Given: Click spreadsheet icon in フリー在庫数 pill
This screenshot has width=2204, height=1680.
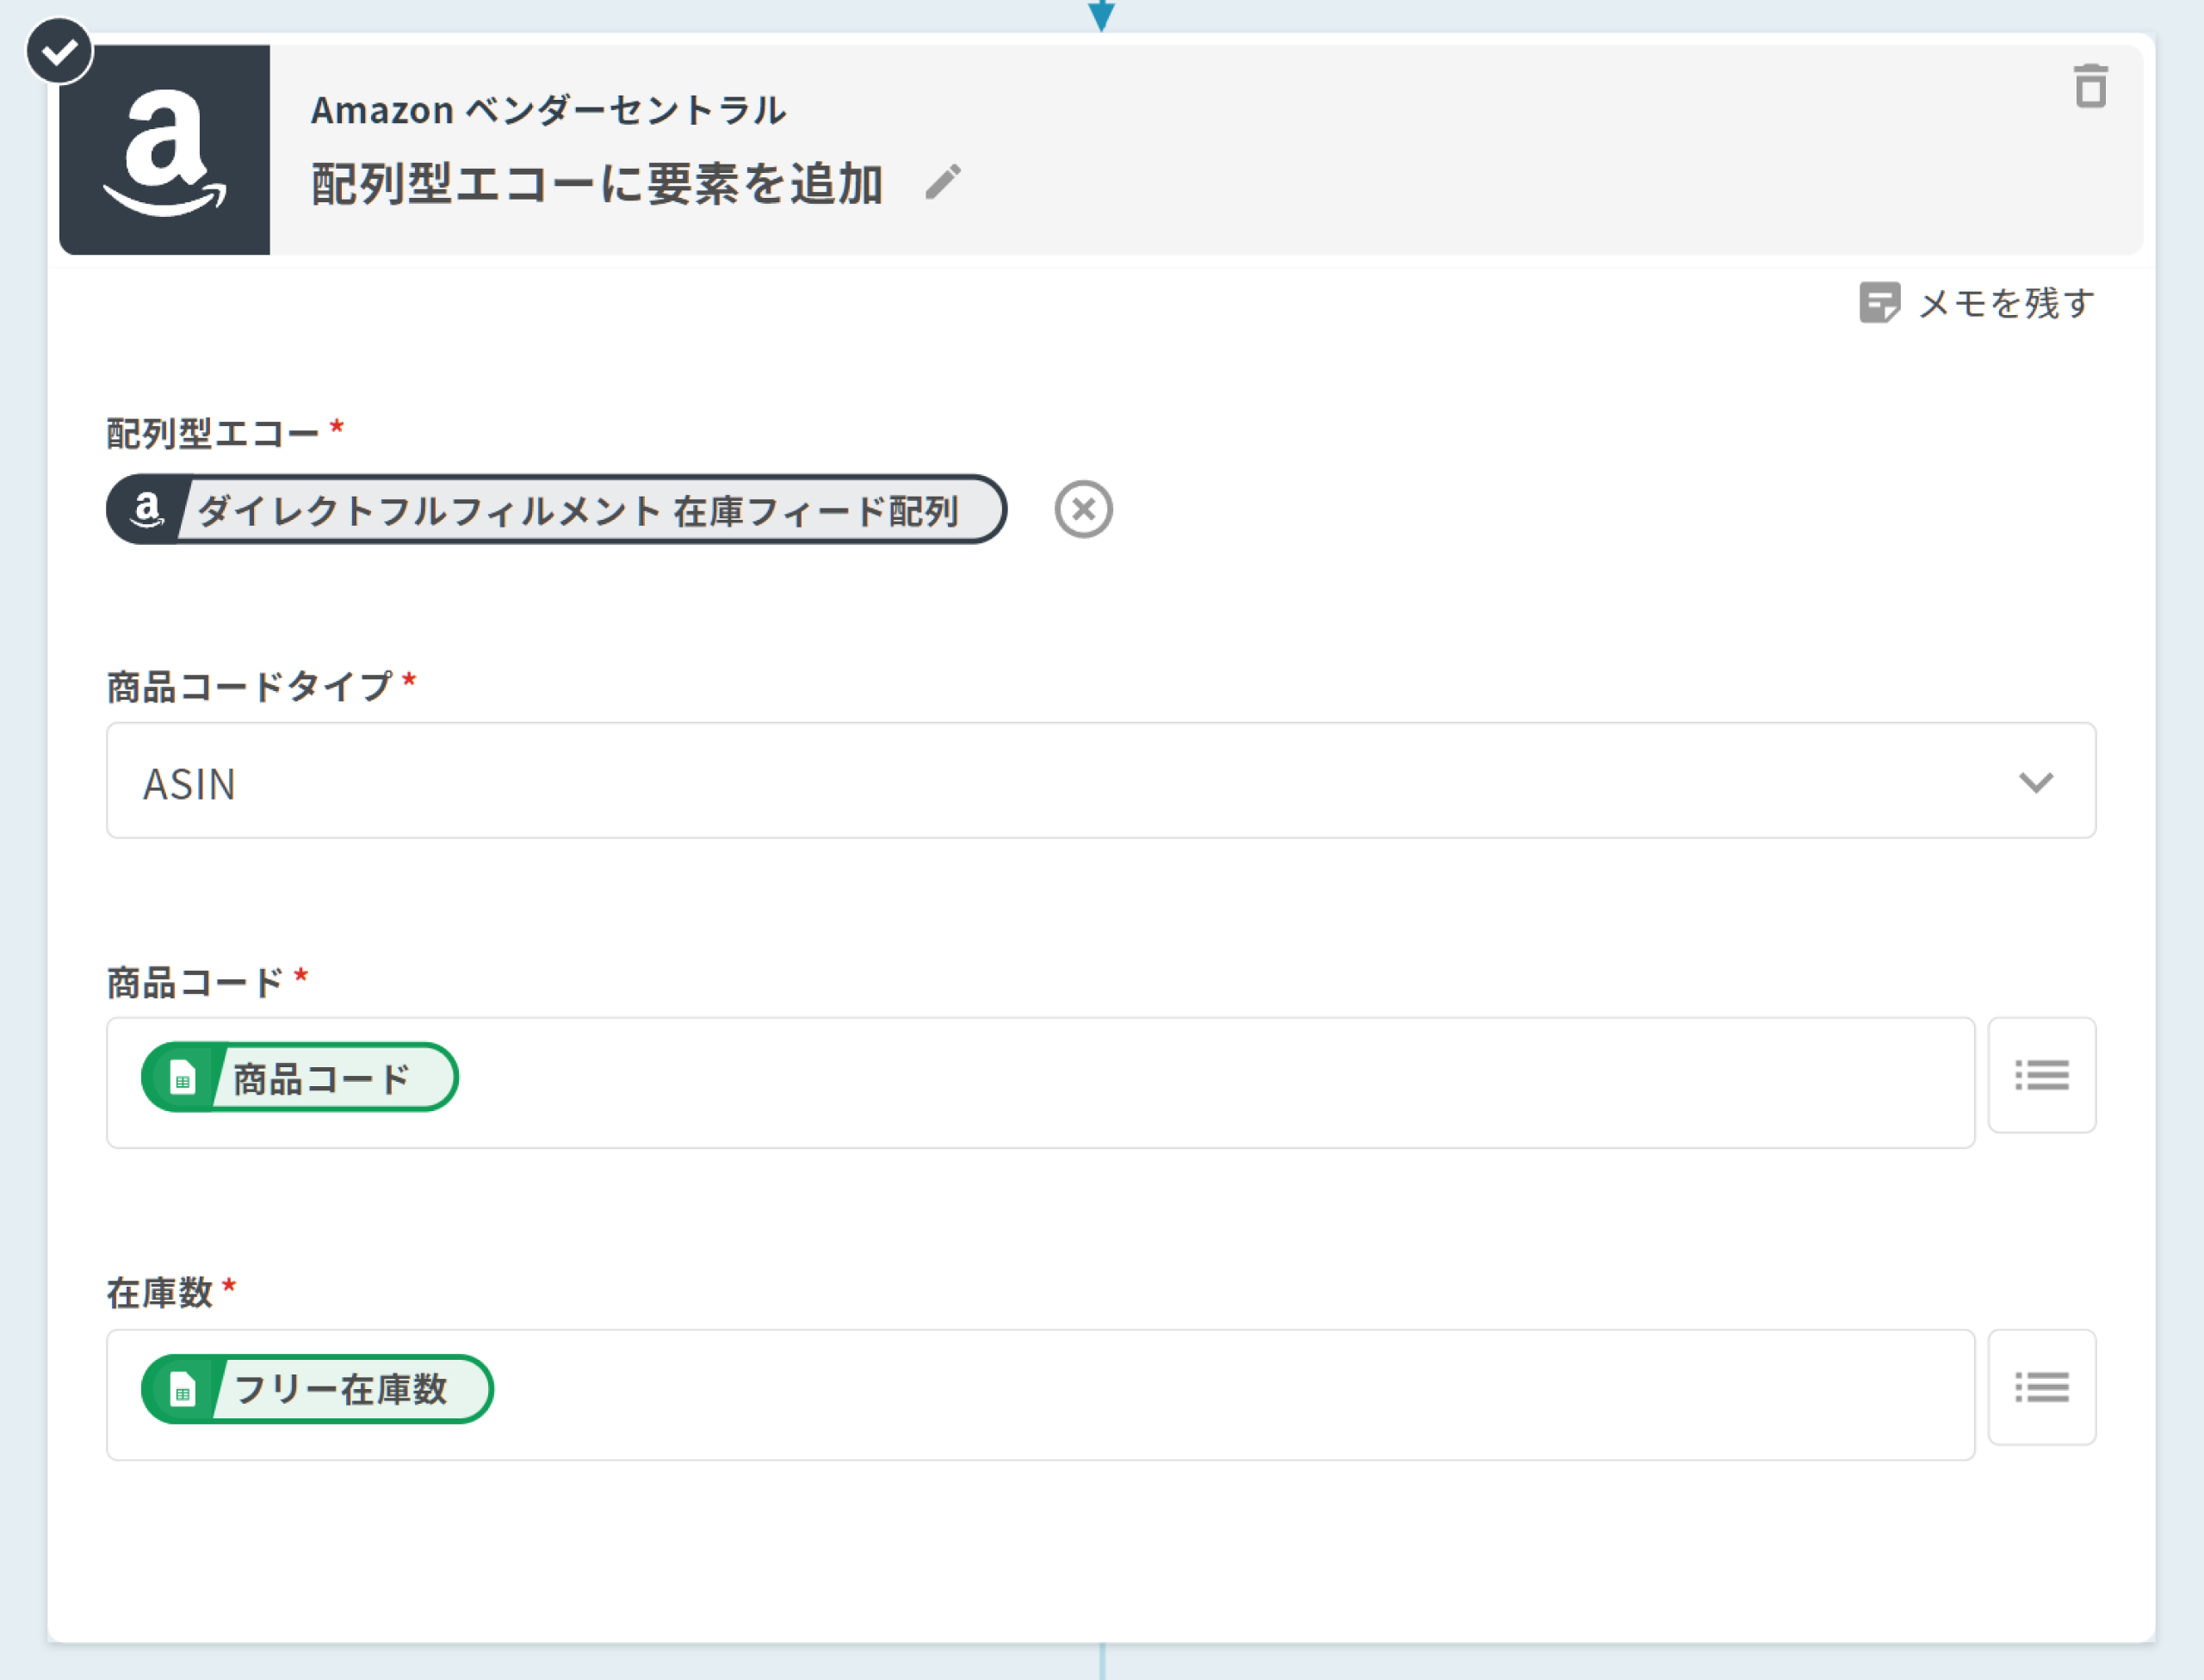Looking at the screenshot, I should 182,1390.
